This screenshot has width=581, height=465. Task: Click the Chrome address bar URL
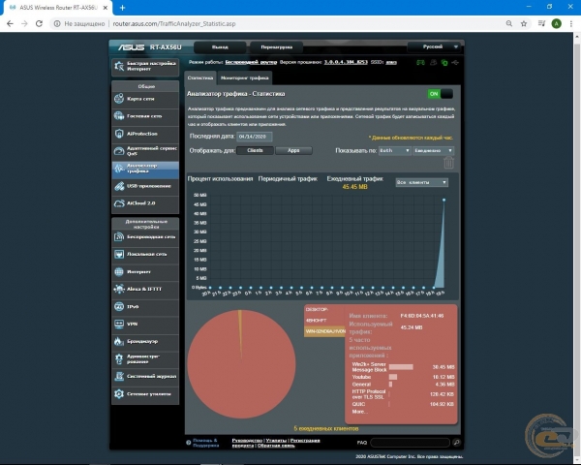click(x=173, y=23)
